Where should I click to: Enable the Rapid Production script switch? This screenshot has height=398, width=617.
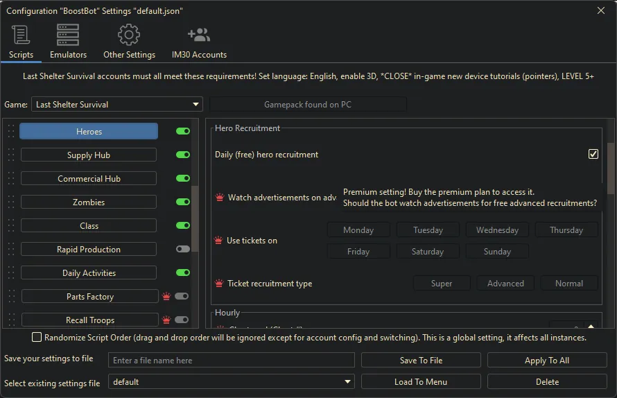point(183,249)
